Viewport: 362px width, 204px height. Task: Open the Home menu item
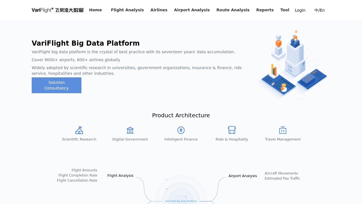click(x=95, y=10)
